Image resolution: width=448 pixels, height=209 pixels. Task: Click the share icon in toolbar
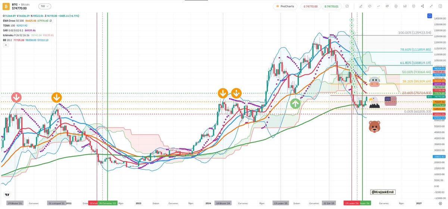(x=422, y=6)
